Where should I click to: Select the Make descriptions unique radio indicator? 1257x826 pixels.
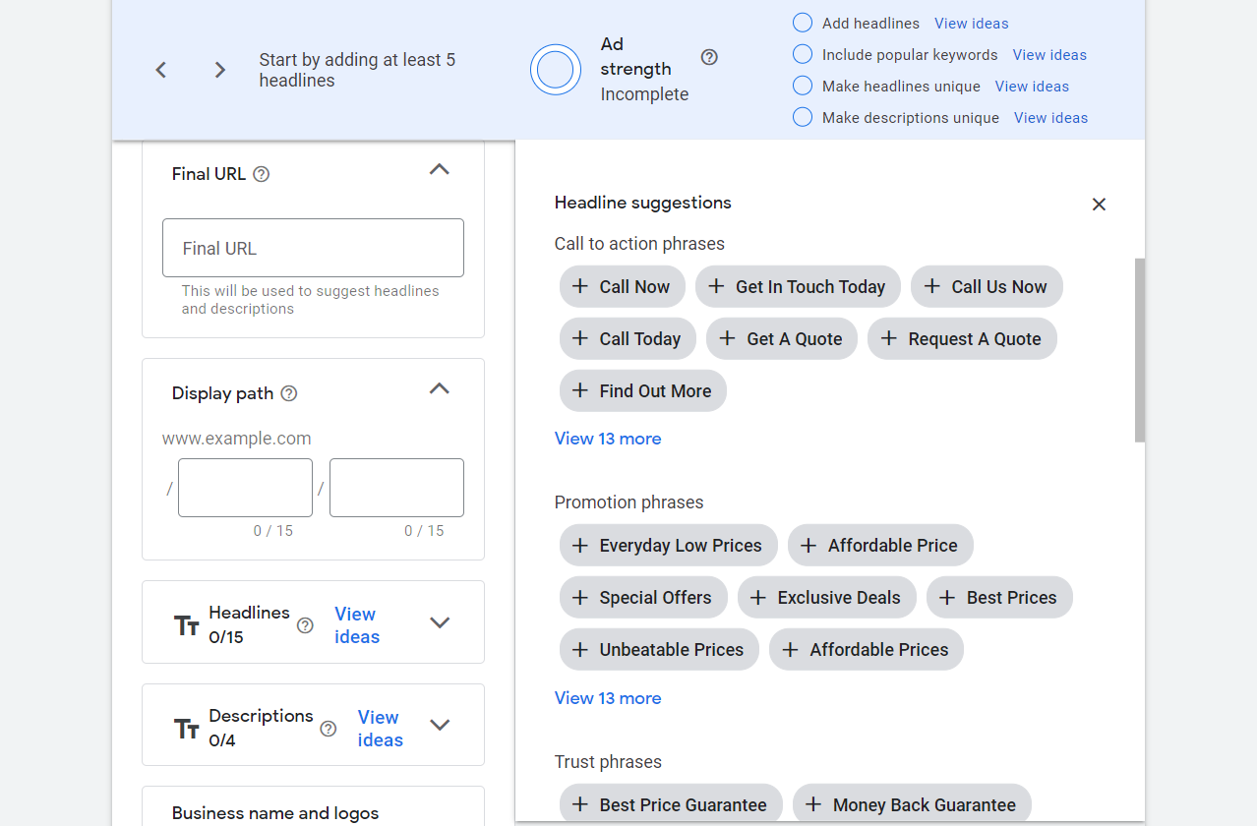pyautogui.click(x=802, y=116)
